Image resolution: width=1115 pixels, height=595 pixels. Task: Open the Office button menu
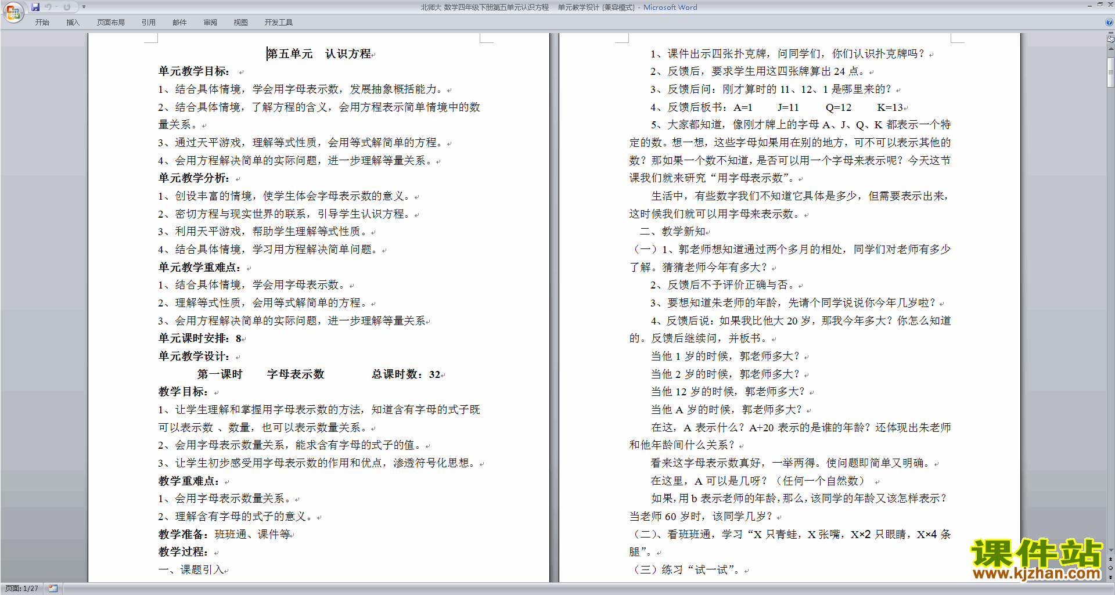[x=13, y=12]
